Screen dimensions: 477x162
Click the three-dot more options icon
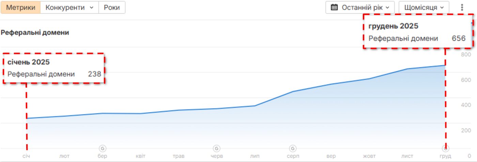click(462, 7)
